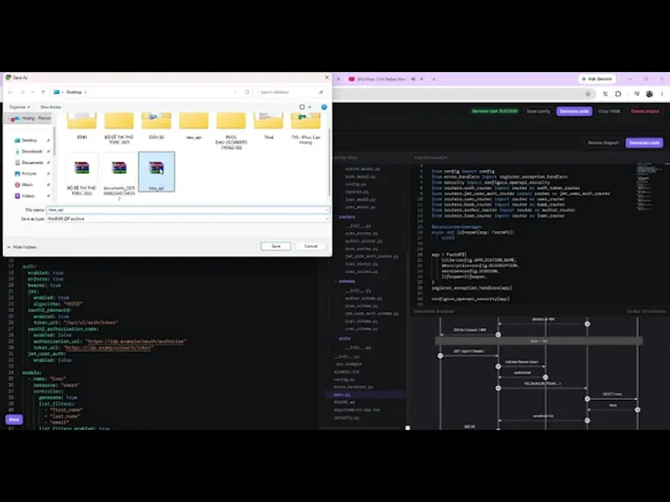Click the Save config button
Viewport: 670px width, 502px height.
(538, 111)
